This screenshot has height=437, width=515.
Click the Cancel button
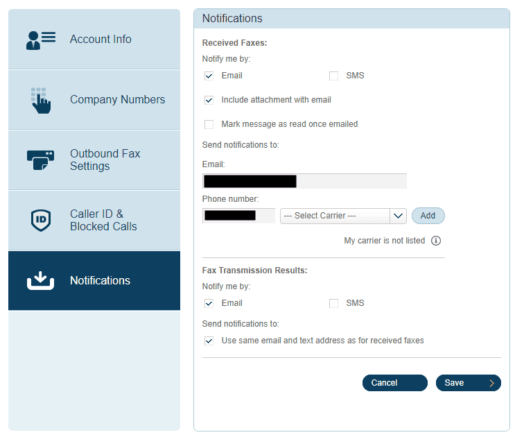point(395,383)
